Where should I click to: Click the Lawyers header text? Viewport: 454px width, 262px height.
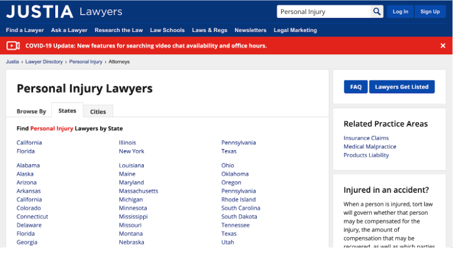click(x=101, y=12)
